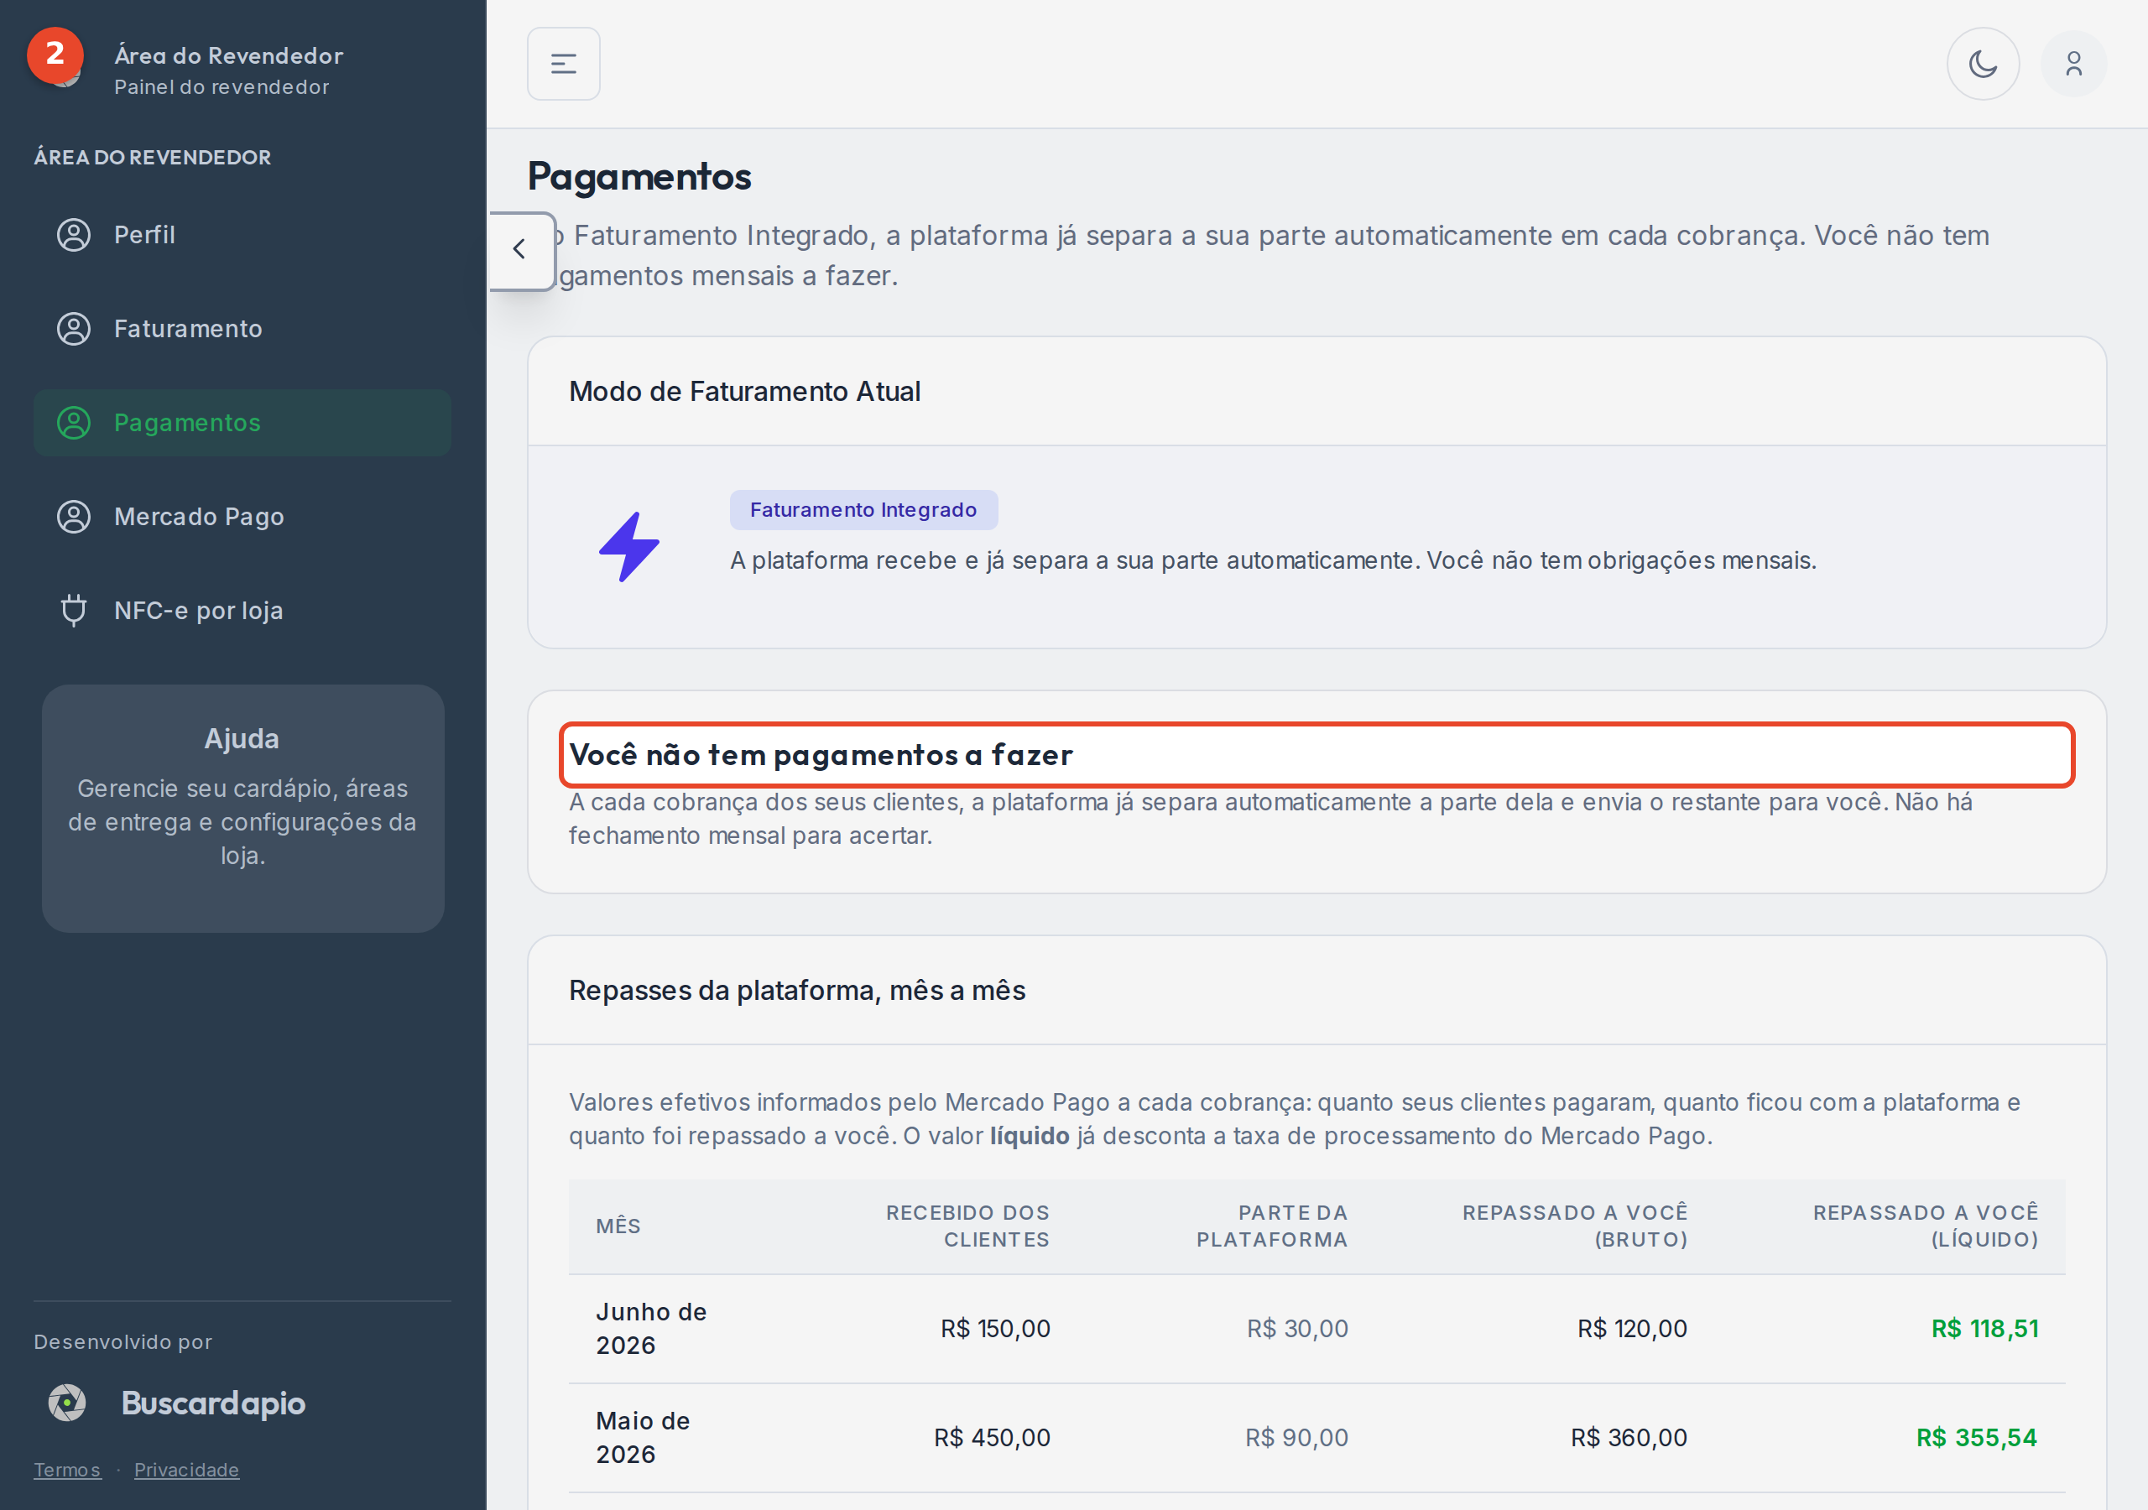Viewport: 2148px width, 1510px height.
Task: Click the R$ 120,00 gross amount
Action: point(1632,1329)
